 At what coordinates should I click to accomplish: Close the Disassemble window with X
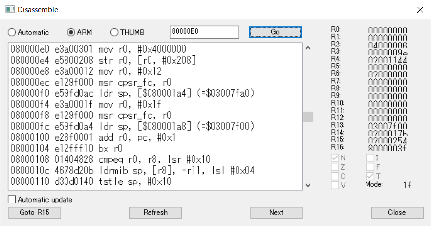[420, 10]
